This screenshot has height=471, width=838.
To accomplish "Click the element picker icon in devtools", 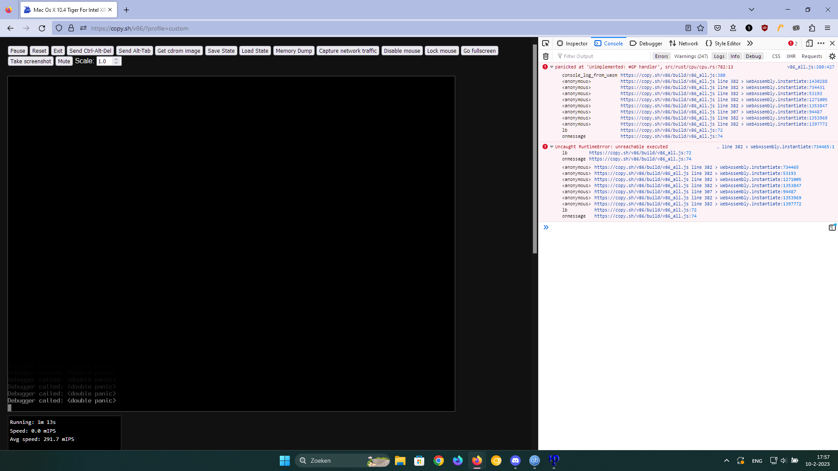I will 546,43.
